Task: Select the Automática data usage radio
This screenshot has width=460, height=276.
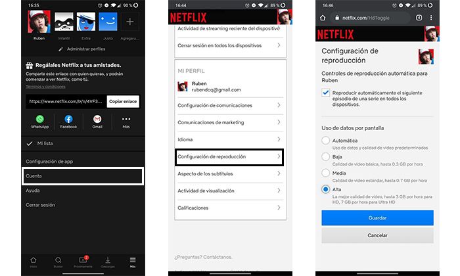Action: coord(326,141)
